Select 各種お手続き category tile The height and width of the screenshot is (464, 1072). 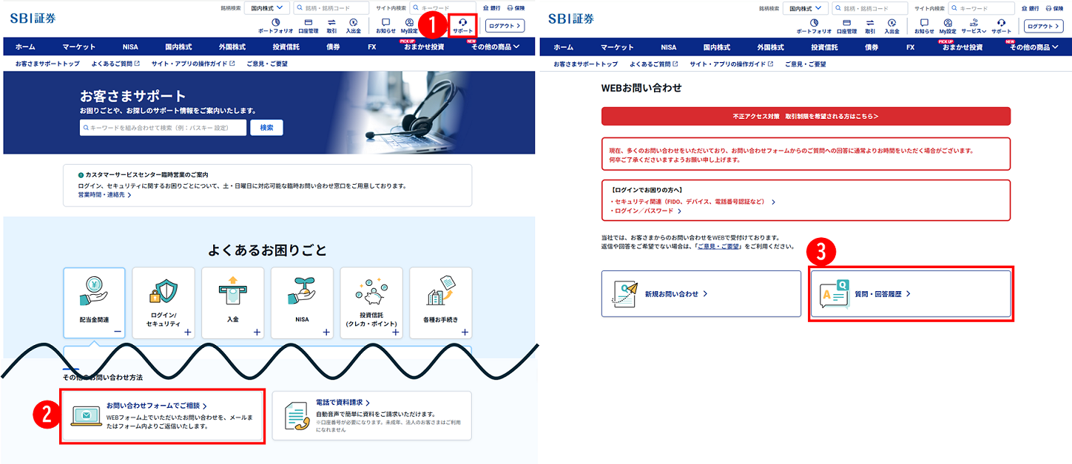[x=440, y=303]
